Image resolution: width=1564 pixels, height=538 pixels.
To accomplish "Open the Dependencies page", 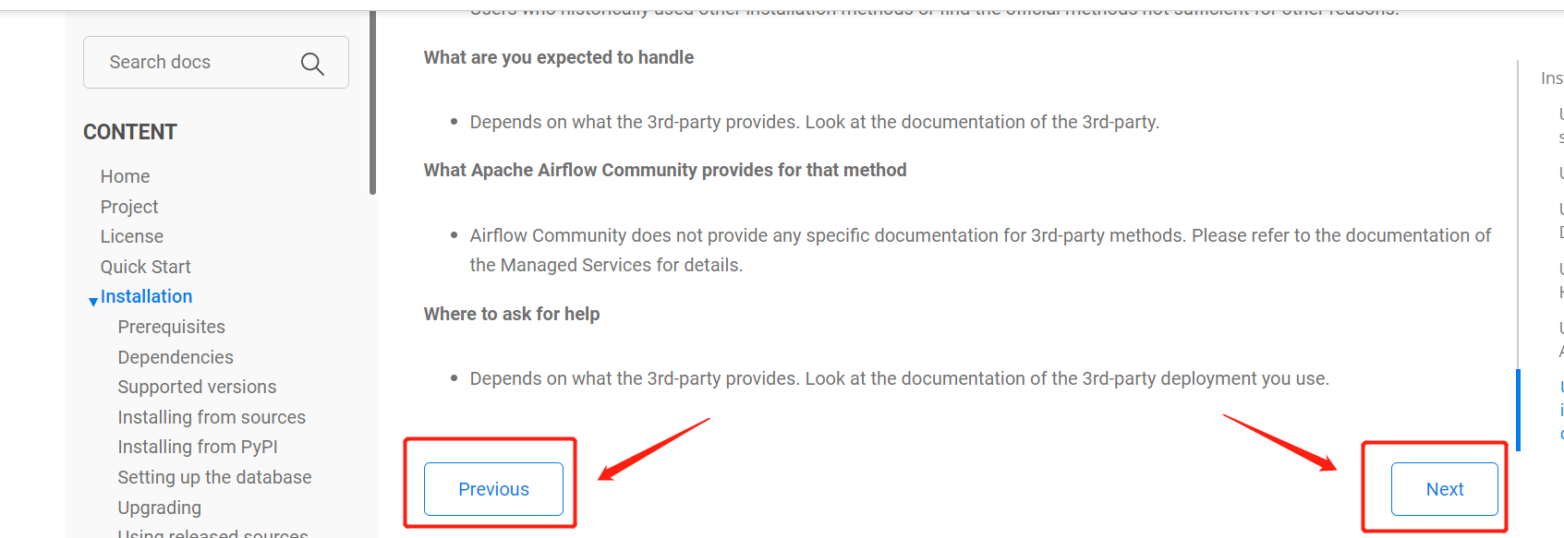I will coord(176,356).
